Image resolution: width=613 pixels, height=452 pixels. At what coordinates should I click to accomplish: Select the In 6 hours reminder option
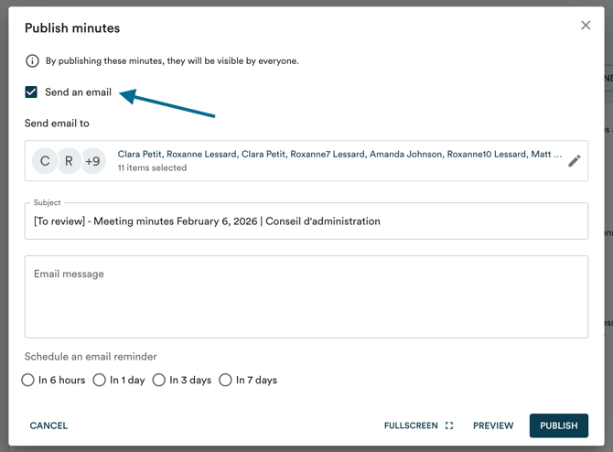pyautogui.click(x=28, y=380)
